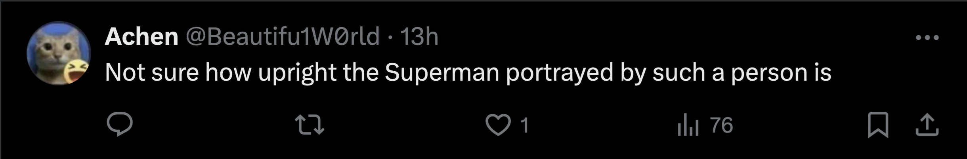This screenshot has width=967, height=159.
Task: Repost this tweet using the arrows icon
Action: [311, 125]
